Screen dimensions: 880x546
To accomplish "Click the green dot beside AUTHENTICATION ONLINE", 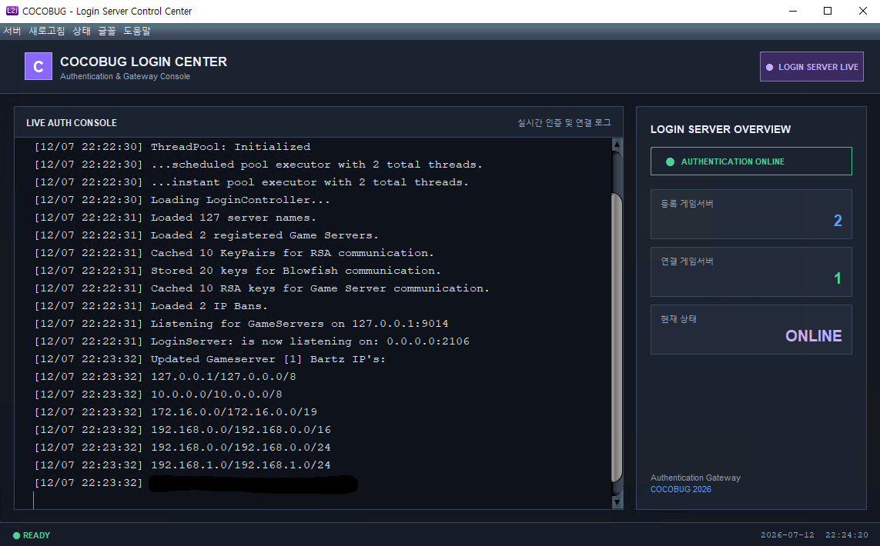I will pos(670,162).
